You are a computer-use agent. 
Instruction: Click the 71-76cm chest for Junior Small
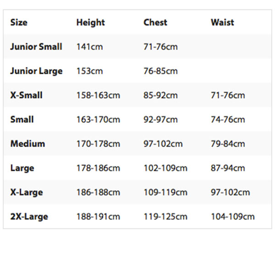tap(160, 47)
